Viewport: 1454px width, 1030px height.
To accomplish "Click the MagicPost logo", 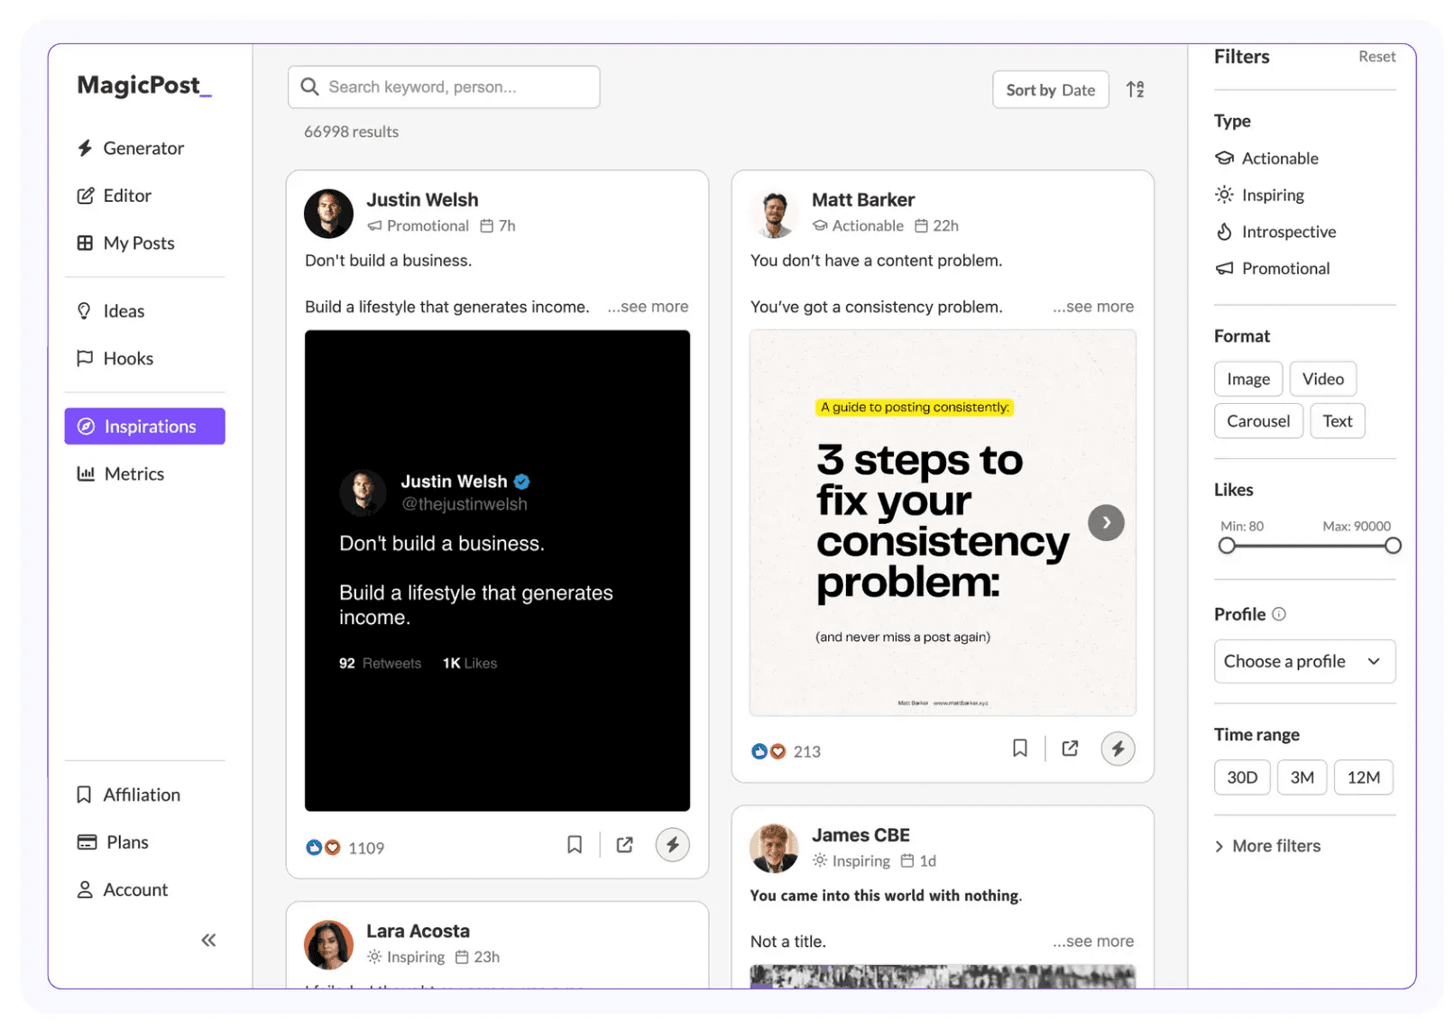I will coord(144,85).
